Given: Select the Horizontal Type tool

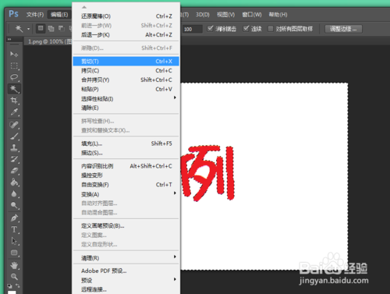Looking at the screenshot, I should click(14, 229).
